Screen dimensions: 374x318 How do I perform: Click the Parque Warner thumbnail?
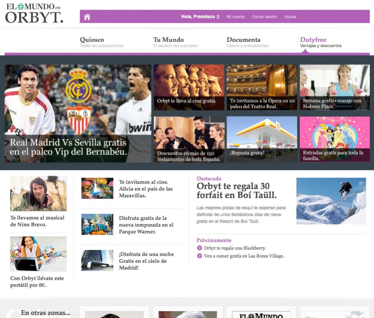(97, 224)
